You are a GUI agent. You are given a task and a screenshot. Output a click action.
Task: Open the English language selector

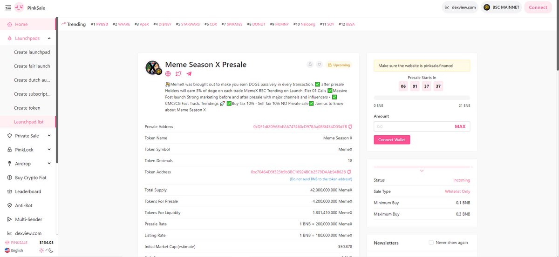tap(14, 250)
